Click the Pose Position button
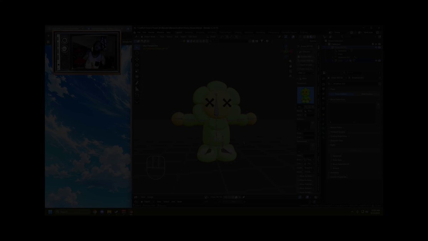 coord(341,94)
